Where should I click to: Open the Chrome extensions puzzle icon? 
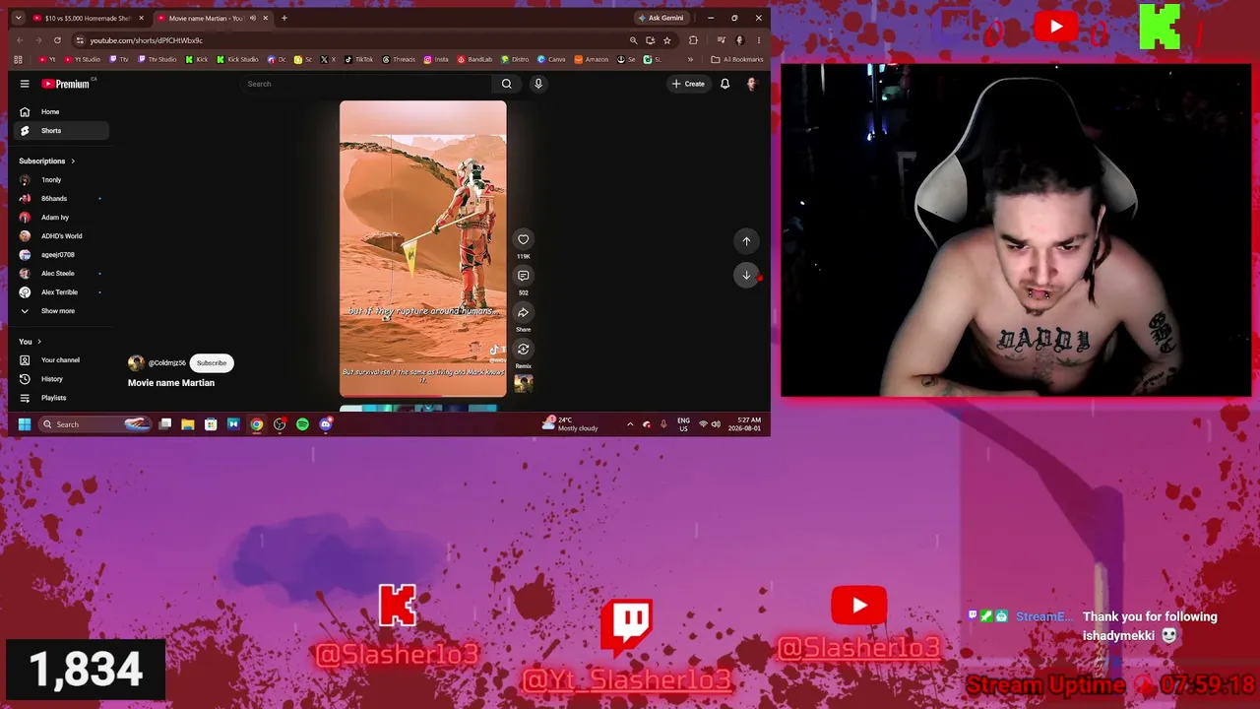(693, 40)
